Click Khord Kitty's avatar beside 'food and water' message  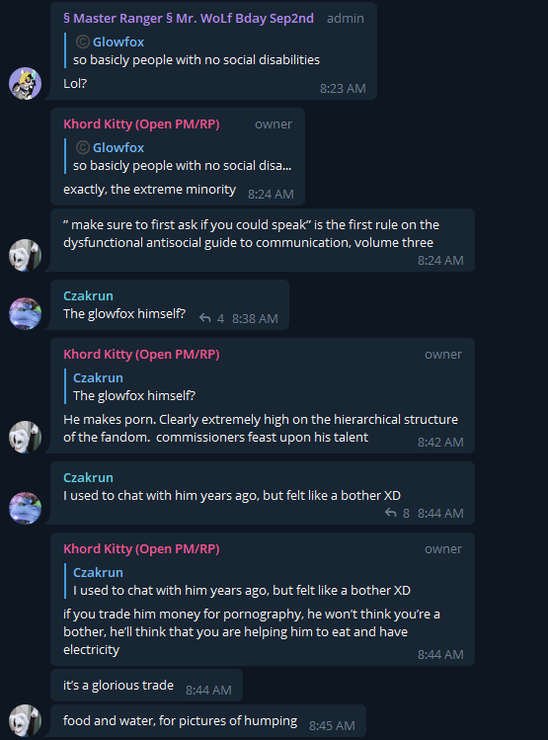pos(25,720)
